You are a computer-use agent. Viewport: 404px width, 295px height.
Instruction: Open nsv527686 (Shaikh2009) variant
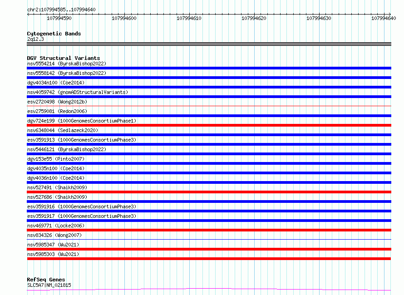57,197
